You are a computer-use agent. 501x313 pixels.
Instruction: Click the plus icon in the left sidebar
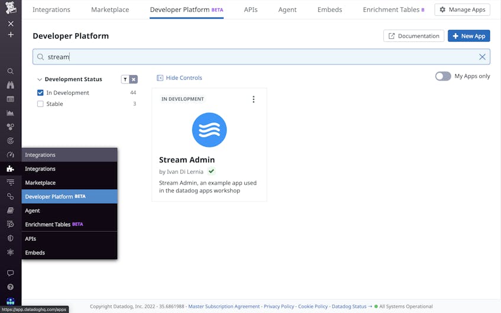point(11,34)
